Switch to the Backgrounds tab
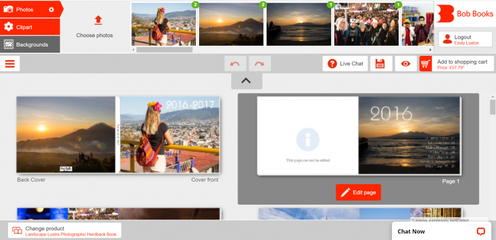 pos(30,45)
